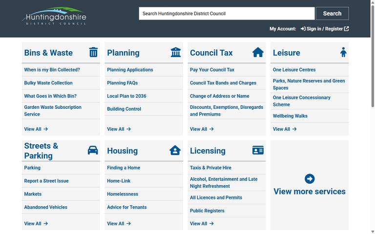Click the Leisure person icon
Image resolution: width=375 pixels, height=234 pixels.
[x=343, y=53]
